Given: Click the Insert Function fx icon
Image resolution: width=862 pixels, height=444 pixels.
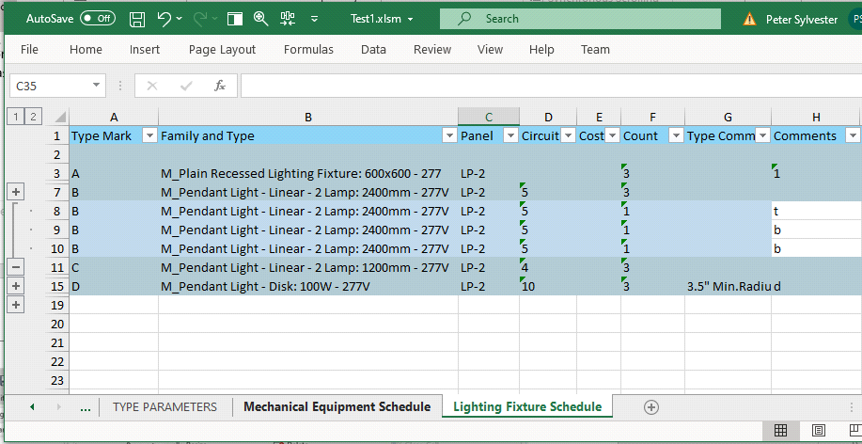Looking at the screenshot, I should [220, 86].
